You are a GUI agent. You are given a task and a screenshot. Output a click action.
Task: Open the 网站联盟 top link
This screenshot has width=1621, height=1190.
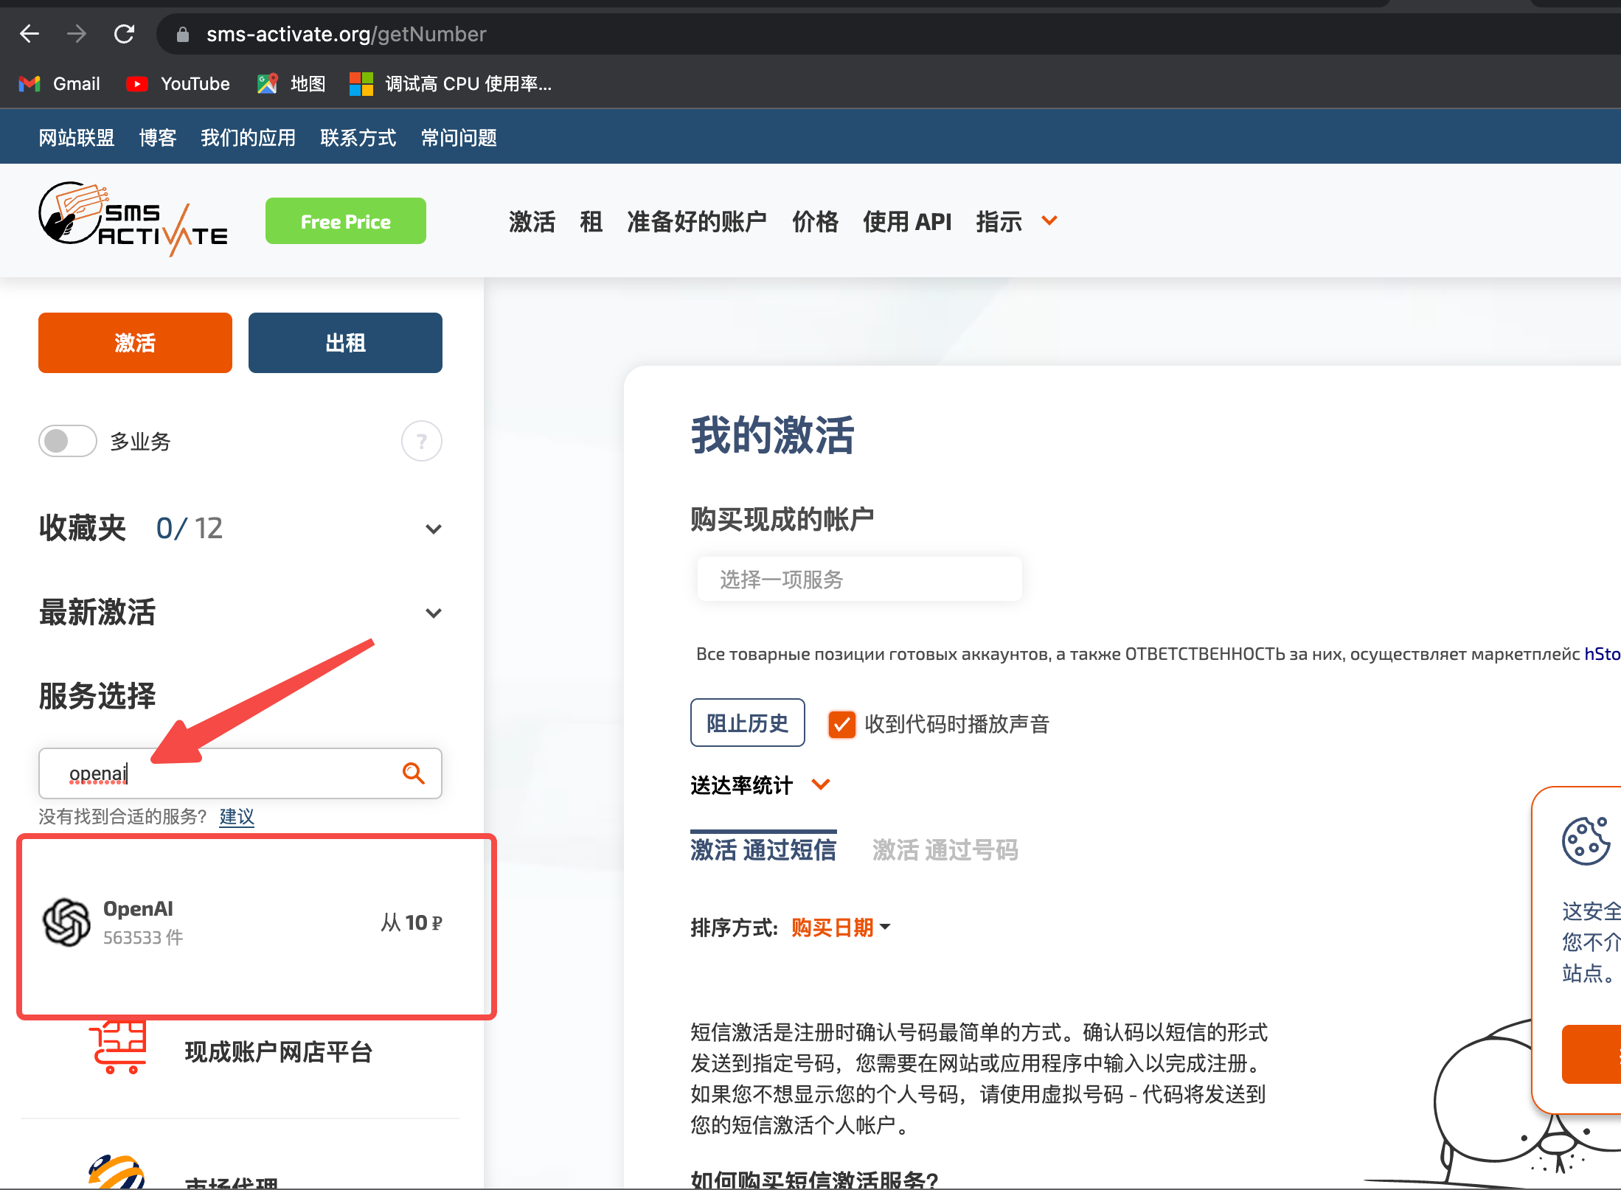(x=77, y=138)
